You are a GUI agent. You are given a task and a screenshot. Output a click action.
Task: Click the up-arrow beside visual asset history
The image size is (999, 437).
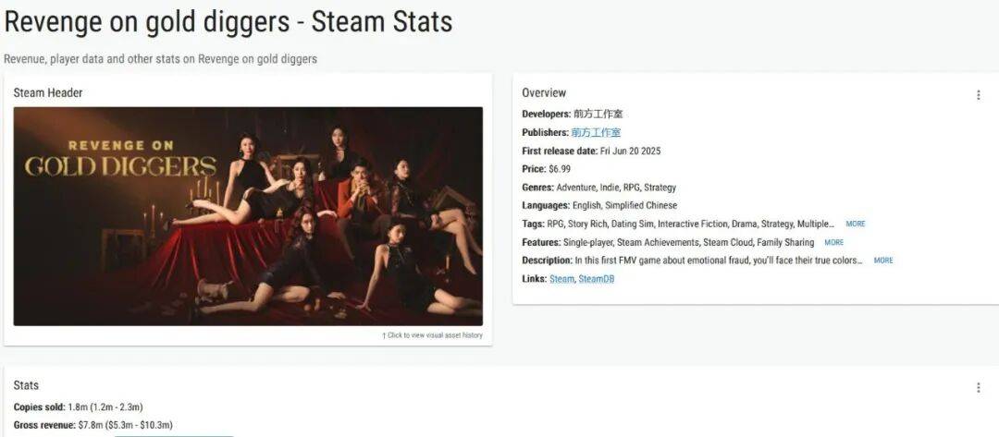[x=384, y=335]
